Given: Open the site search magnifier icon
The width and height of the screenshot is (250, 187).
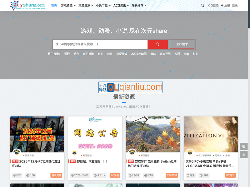Looking at the screenshot, I should tap(202, 6).
